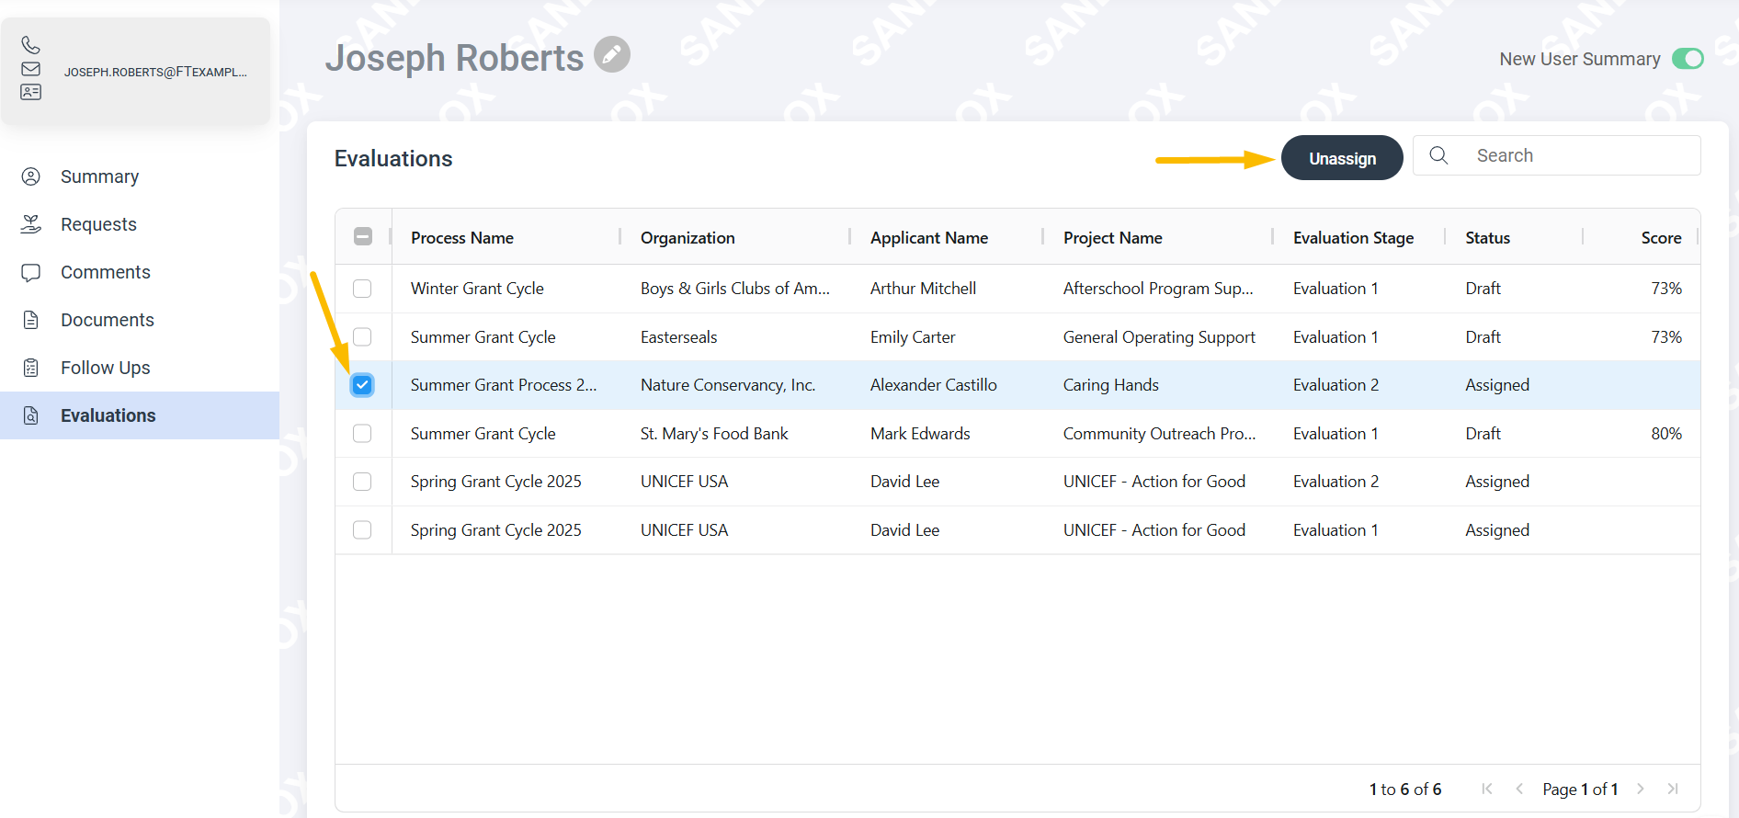Click "Arthur Mitchell" applicant cell
This screenshot has width=1739, height=818.
click(923, 289)
